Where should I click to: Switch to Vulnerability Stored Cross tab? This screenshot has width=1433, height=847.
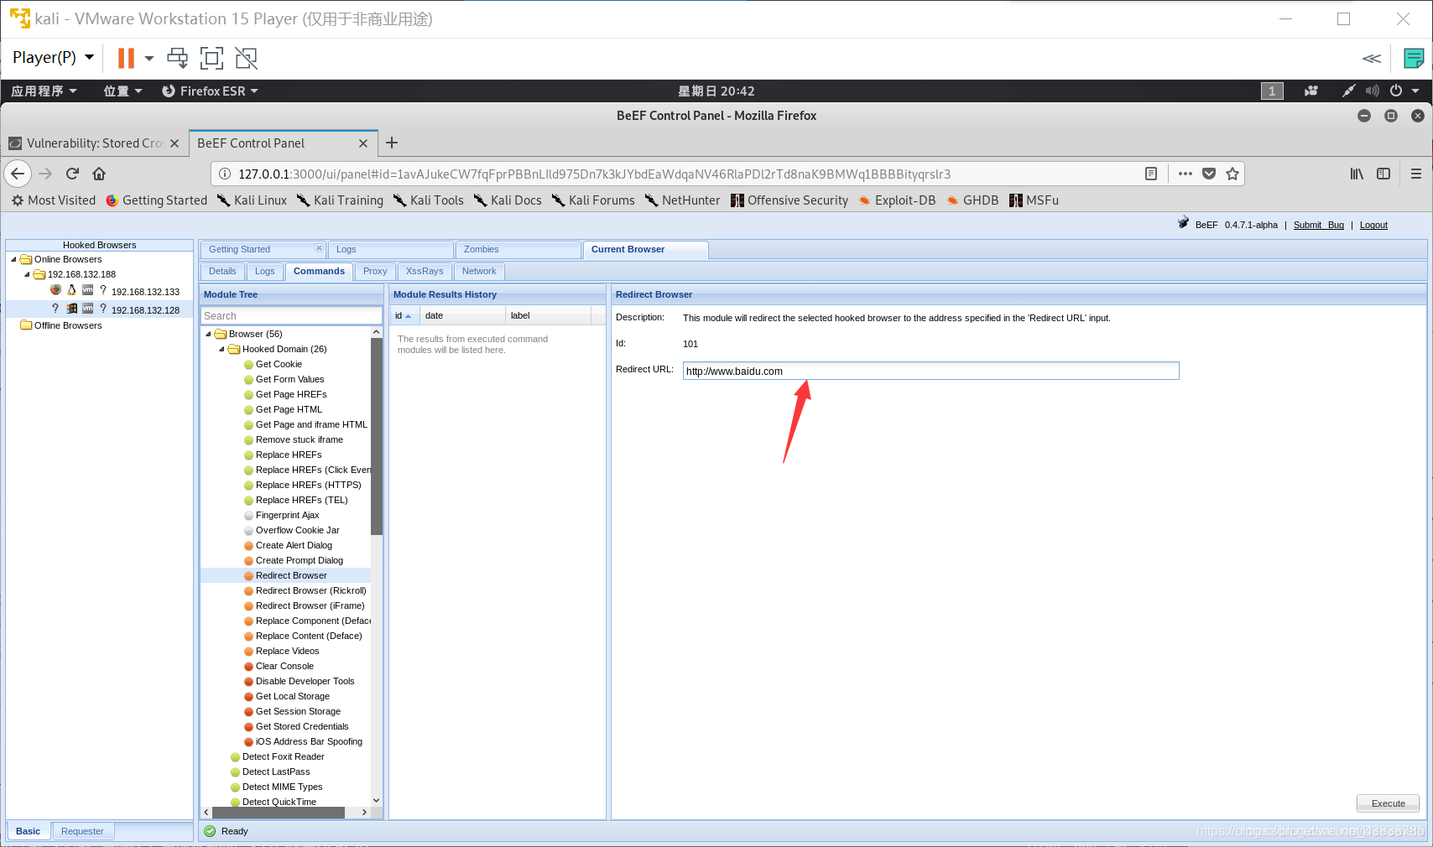(95, 143)
